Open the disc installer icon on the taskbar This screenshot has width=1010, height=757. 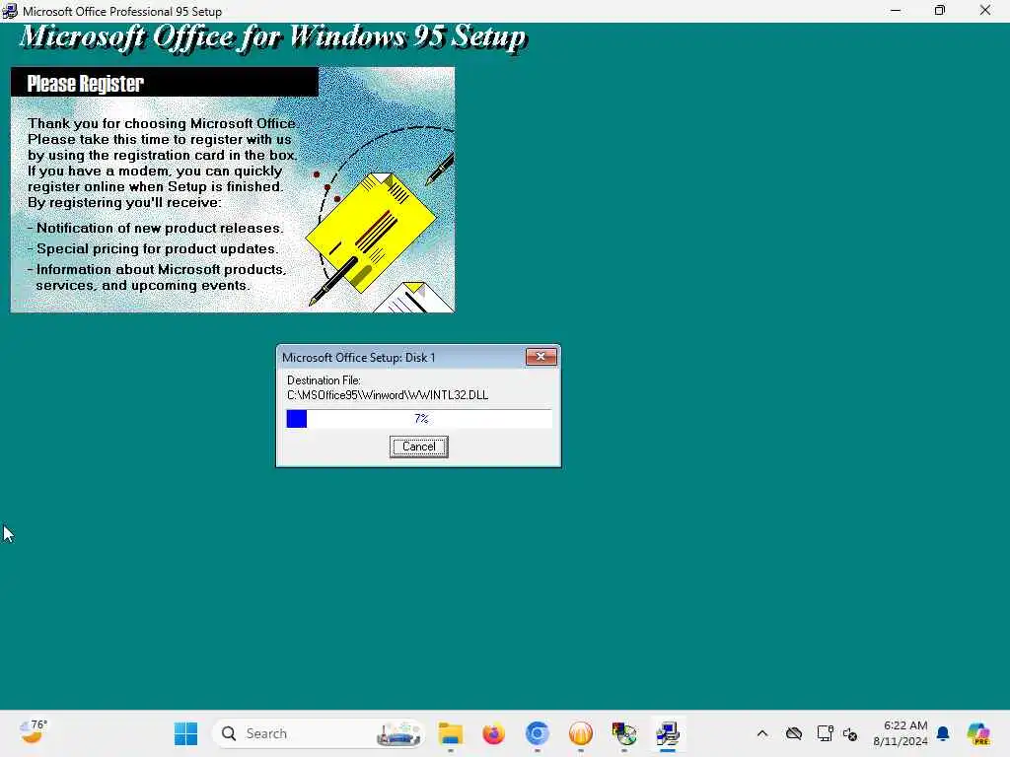click(623, 733)
